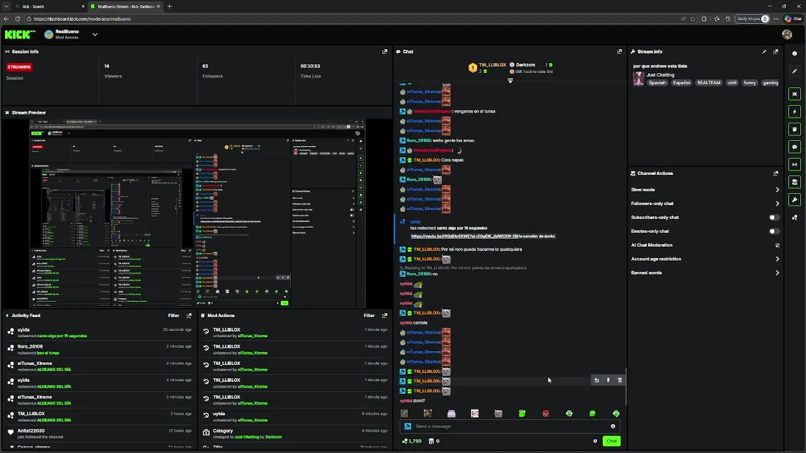Open the Just Chatting category
The width and height of the screenshot is (806, 453).
tap(661, 75)
